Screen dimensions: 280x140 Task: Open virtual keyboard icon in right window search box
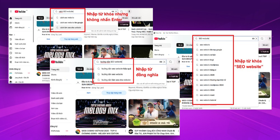click(253, 39)
